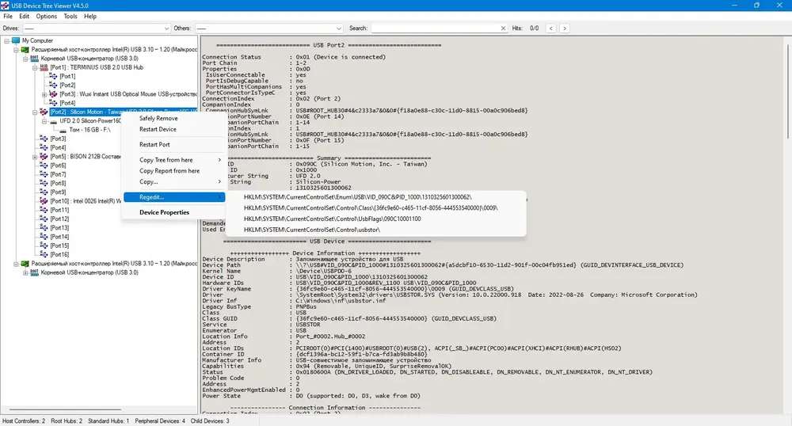Click the USB icon beside [Port13]

click(44, 227)
